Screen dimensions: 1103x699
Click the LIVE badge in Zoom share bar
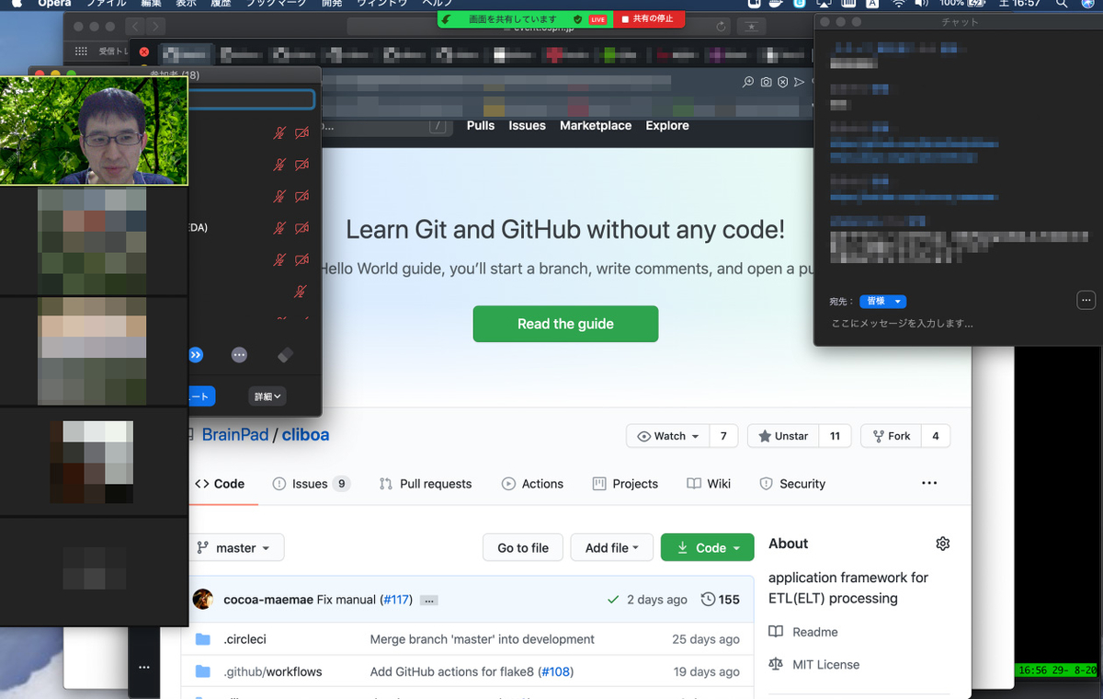pyautogui.click(x=597, y=18)
